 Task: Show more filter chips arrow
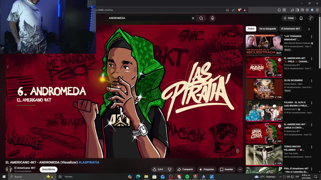309,29
